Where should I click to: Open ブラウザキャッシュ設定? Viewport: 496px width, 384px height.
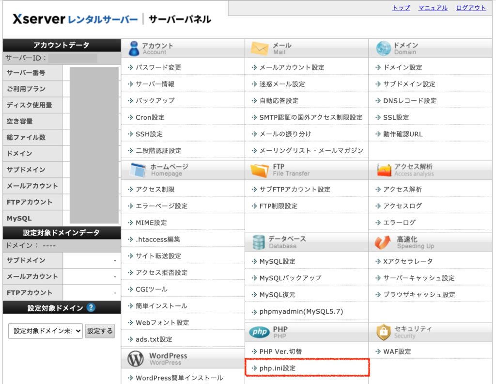coord(419,295)
